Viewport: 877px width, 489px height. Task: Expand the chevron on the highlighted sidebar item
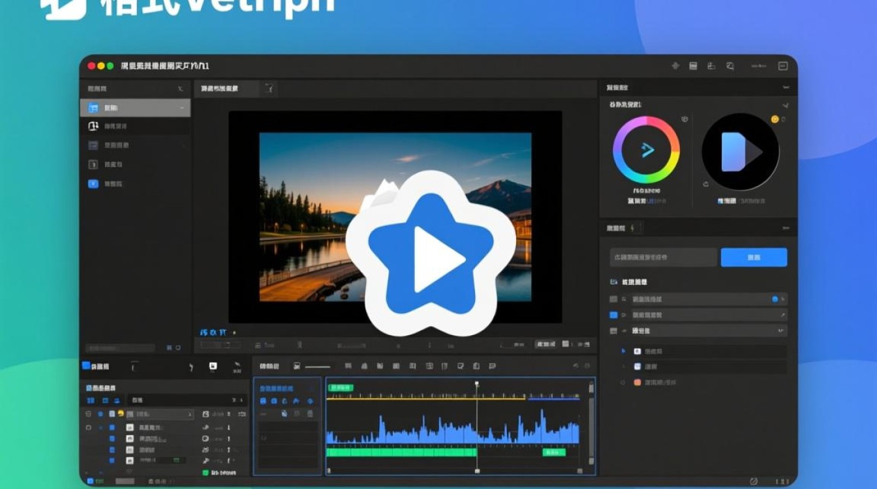(181, 108)
